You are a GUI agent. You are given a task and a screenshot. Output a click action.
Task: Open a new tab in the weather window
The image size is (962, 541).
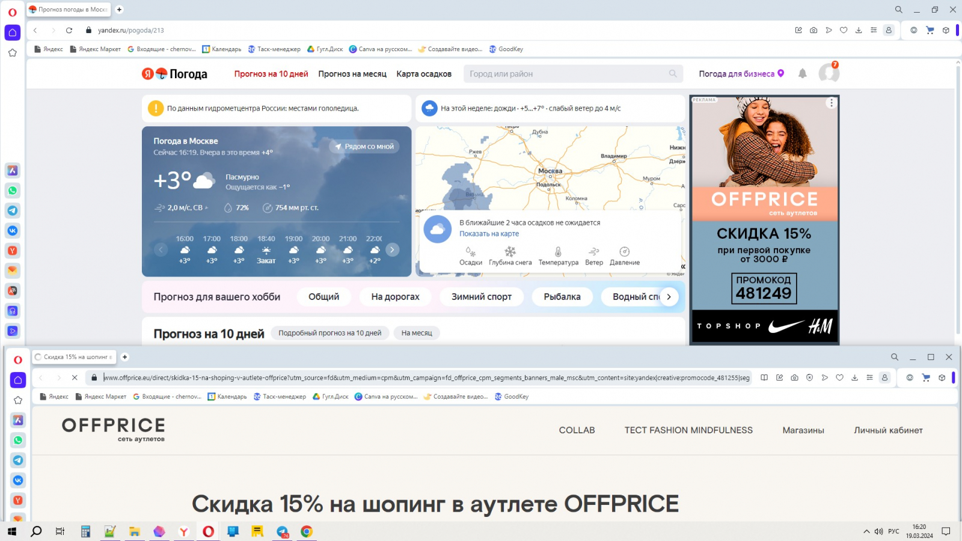(119, 10)
